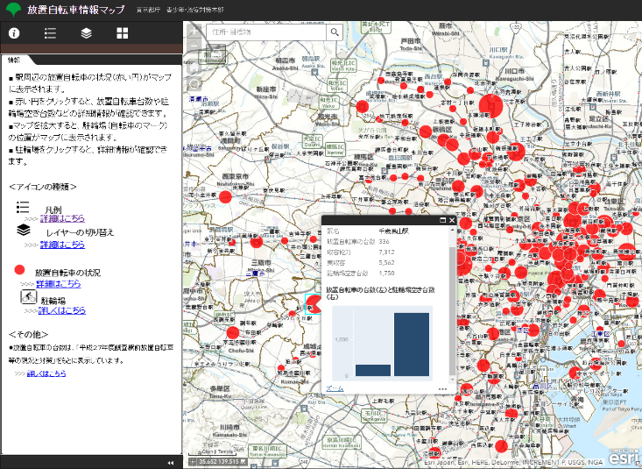The height and width of the screenshot is (469, 642).
Task: Open the basemap gallery grid icon
Action: tap(122, 33)
